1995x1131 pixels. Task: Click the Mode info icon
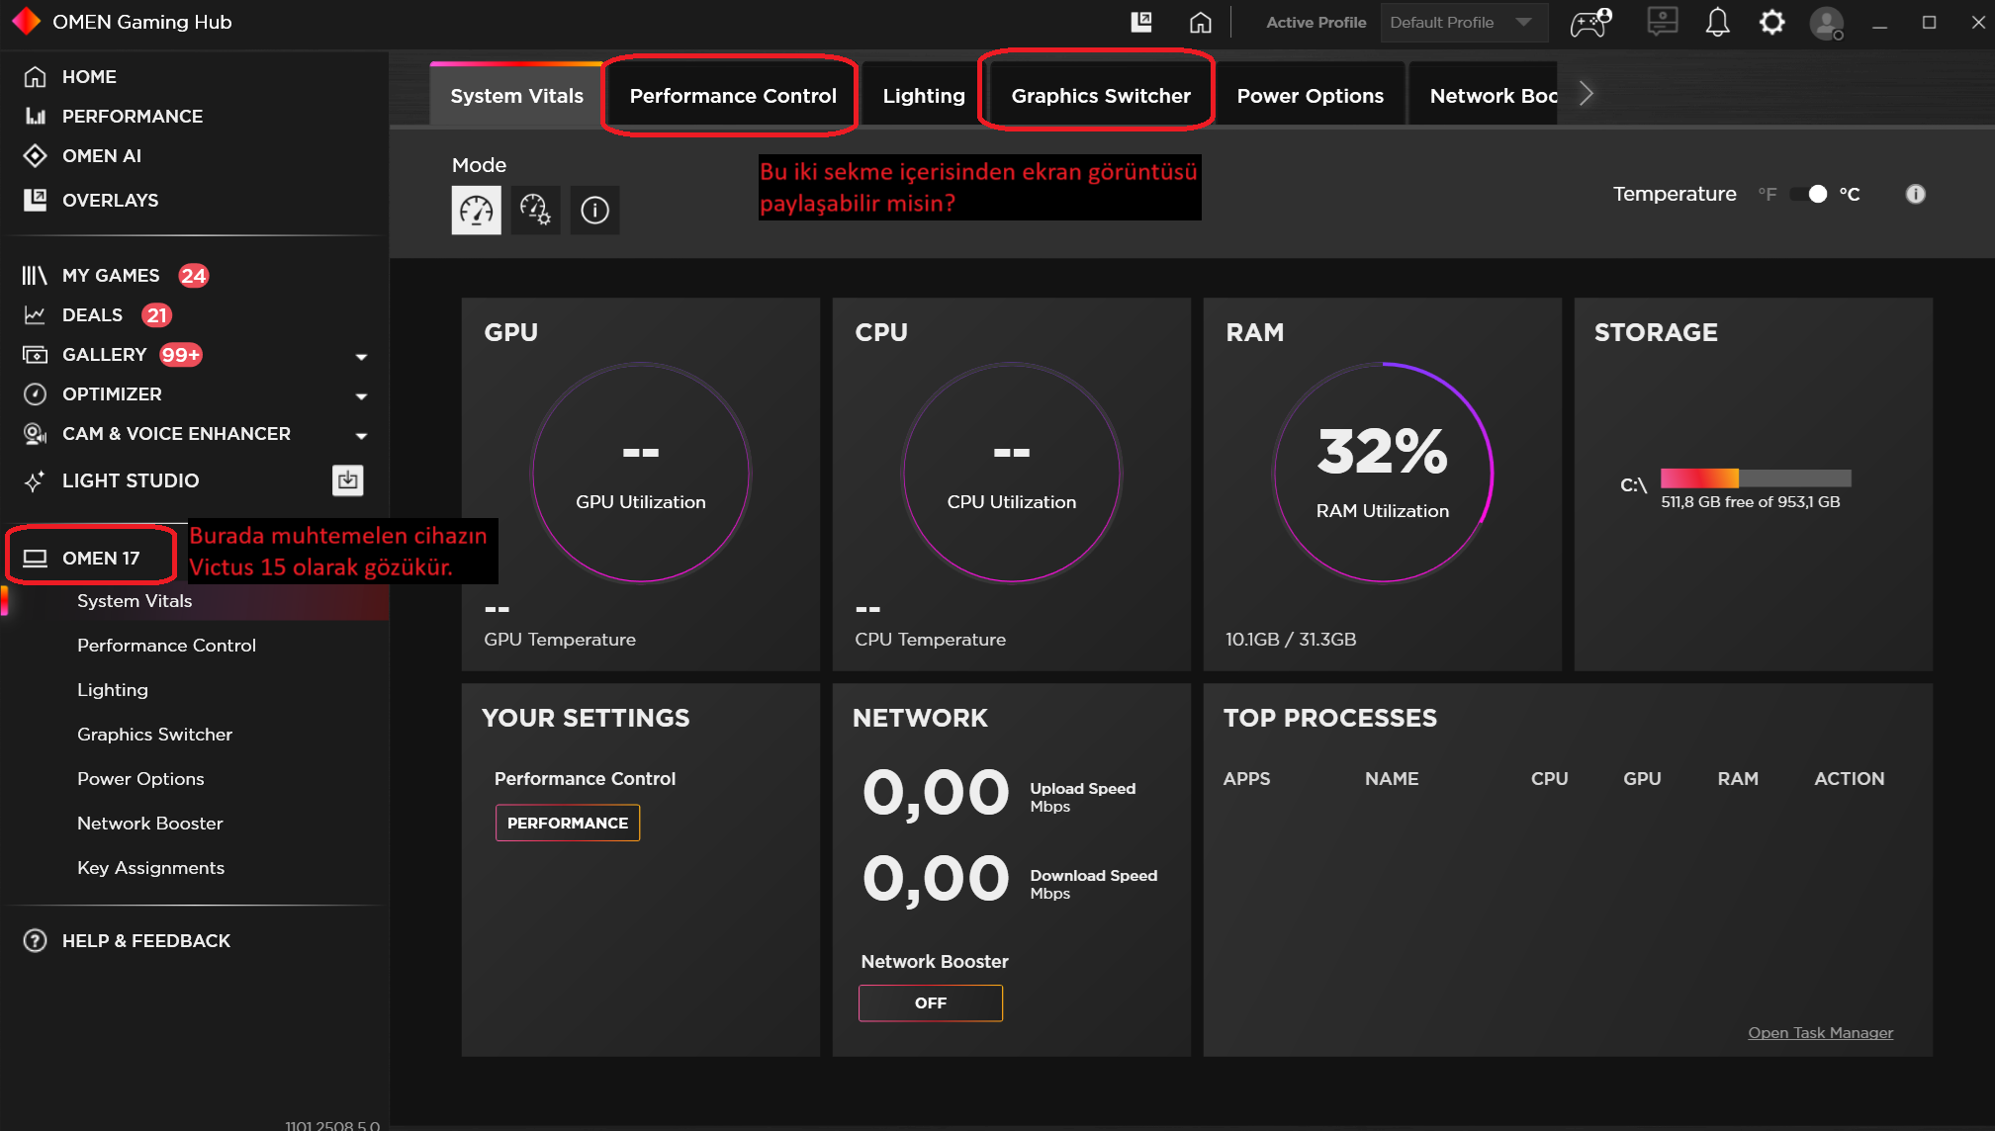[594, 210]
